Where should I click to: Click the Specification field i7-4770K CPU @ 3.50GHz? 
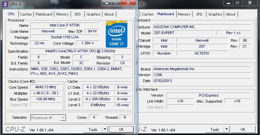tap(80, 51)
